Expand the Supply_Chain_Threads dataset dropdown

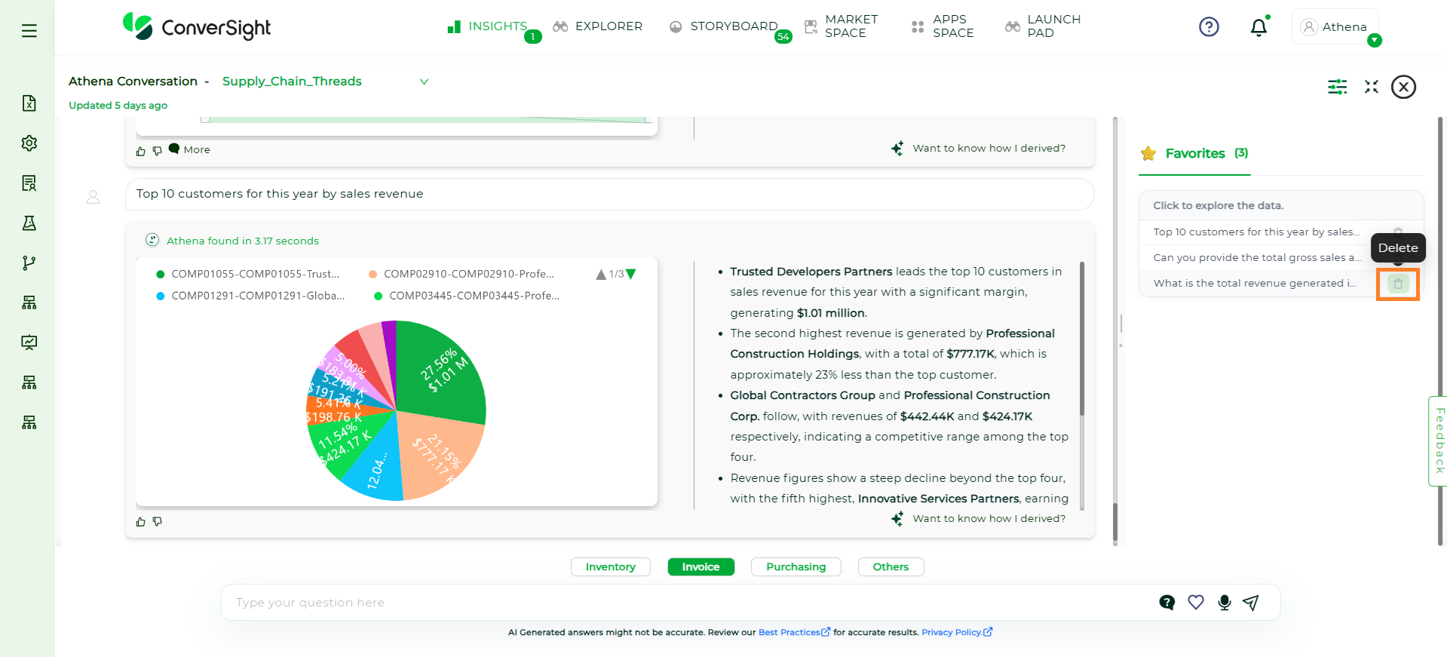pos(425,81)
